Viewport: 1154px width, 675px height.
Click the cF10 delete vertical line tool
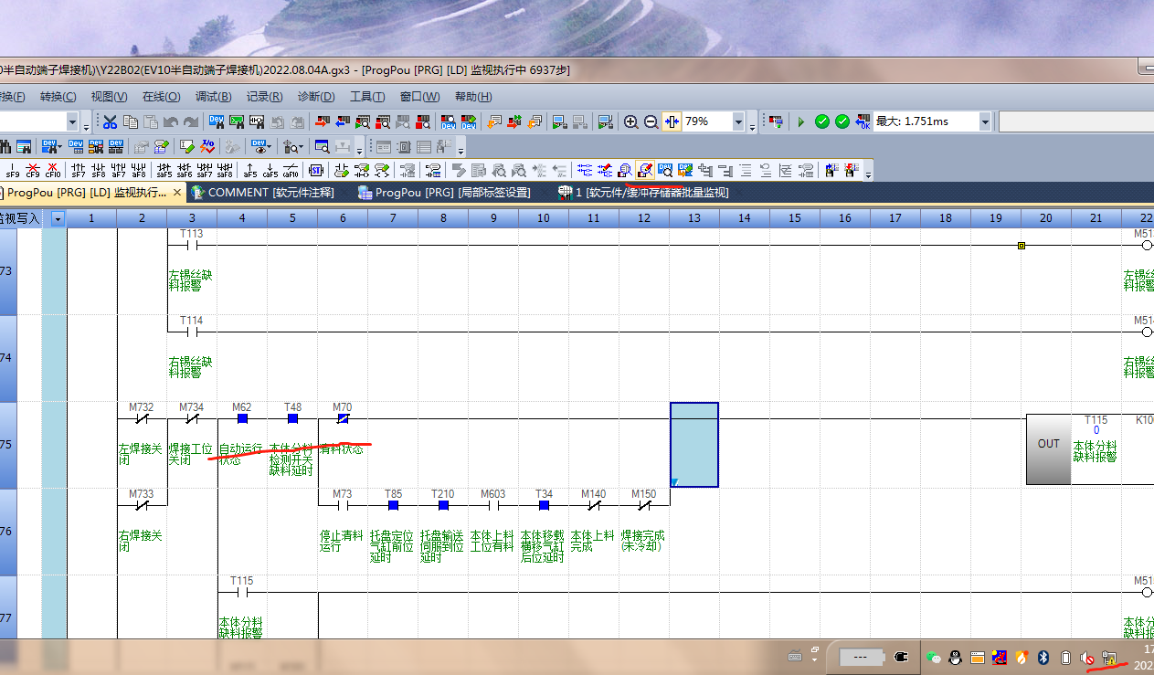[x=52, y=170]
